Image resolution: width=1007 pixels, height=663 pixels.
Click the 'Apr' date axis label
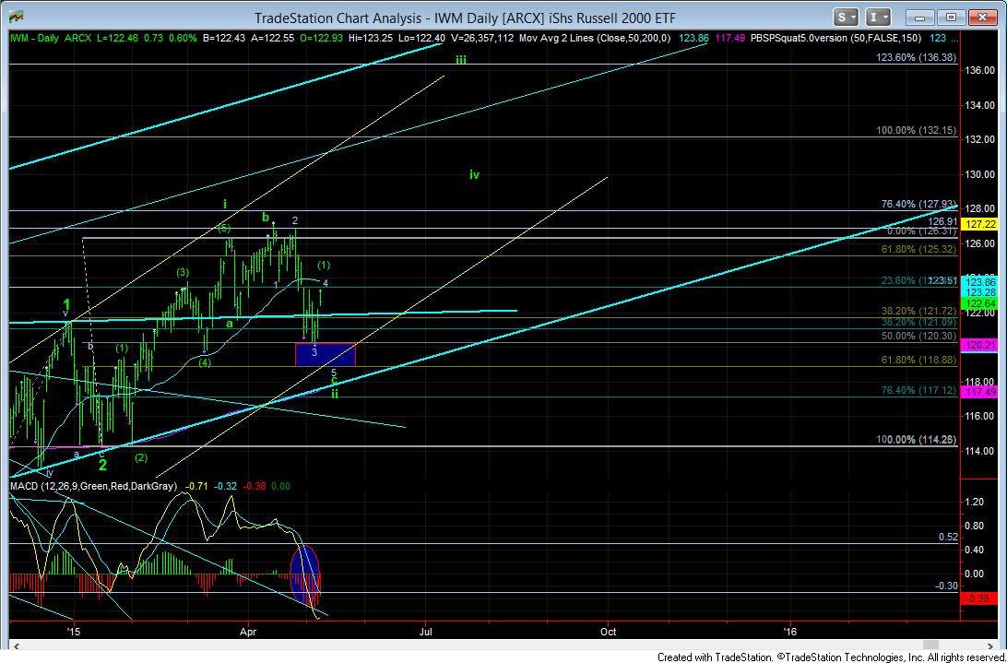(248, 632)
